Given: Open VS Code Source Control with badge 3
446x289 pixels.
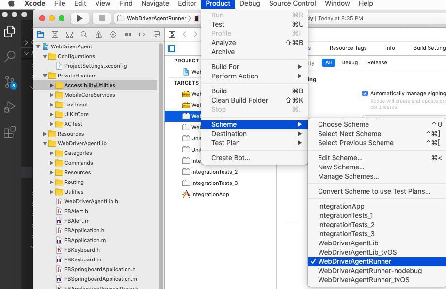Looking at the screenshot, I should click(10, 82).
